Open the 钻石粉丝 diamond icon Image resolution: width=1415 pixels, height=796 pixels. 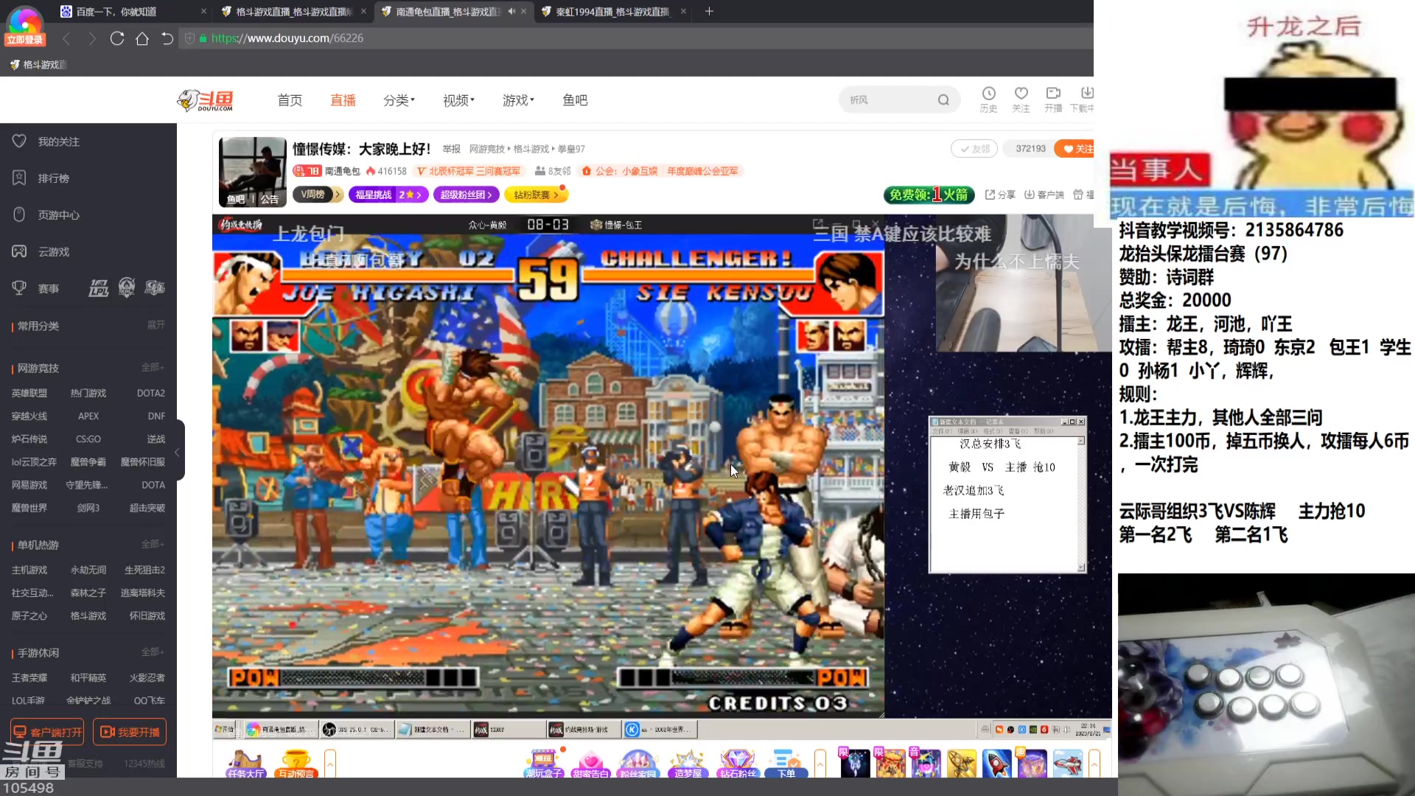(x=738, y=764)
